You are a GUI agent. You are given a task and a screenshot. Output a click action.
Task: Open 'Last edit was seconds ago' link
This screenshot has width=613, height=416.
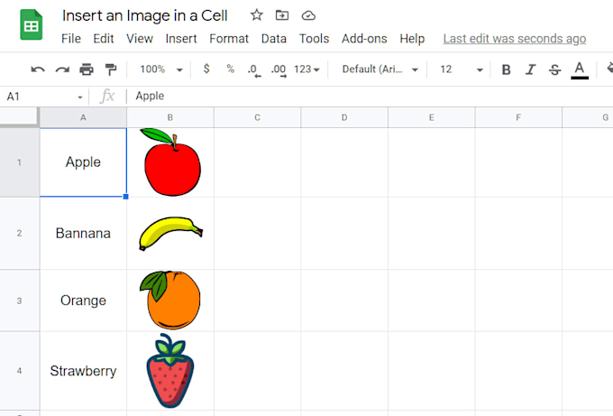point(515,39)
